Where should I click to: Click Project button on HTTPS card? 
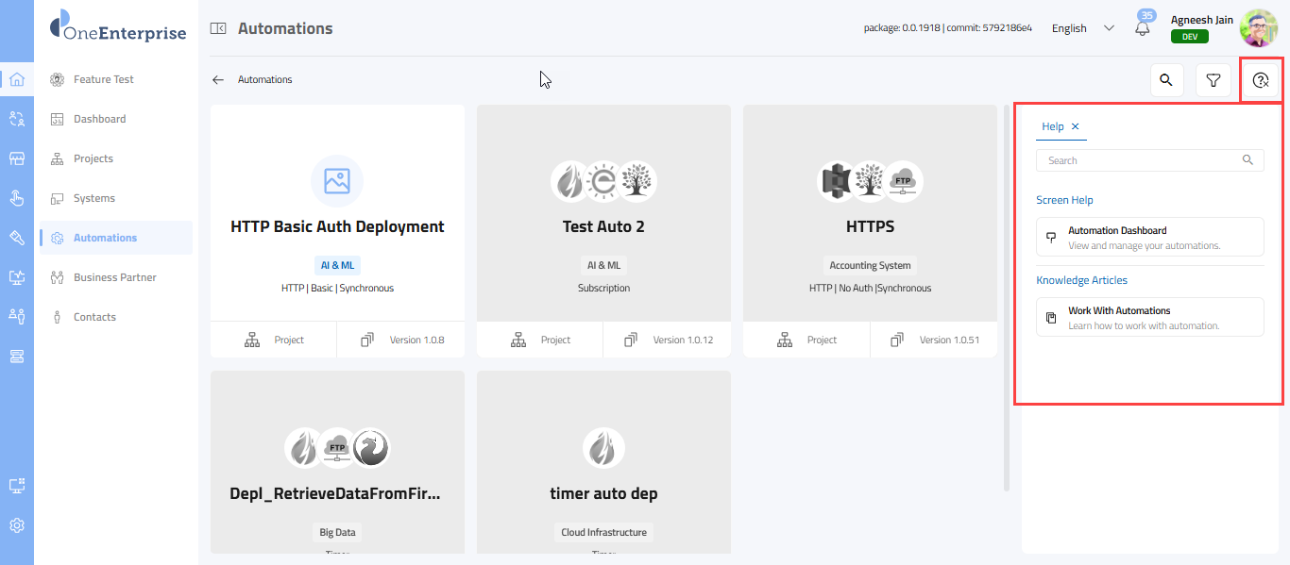tap(806, 340)
